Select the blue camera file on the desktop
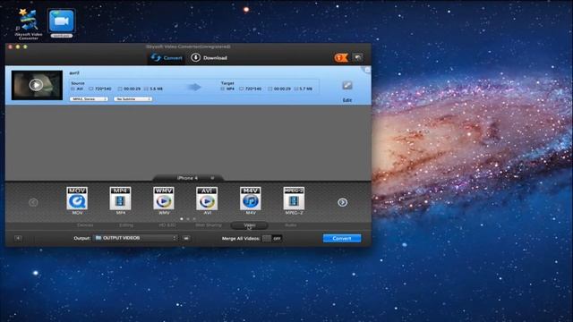 click(62, 23)
